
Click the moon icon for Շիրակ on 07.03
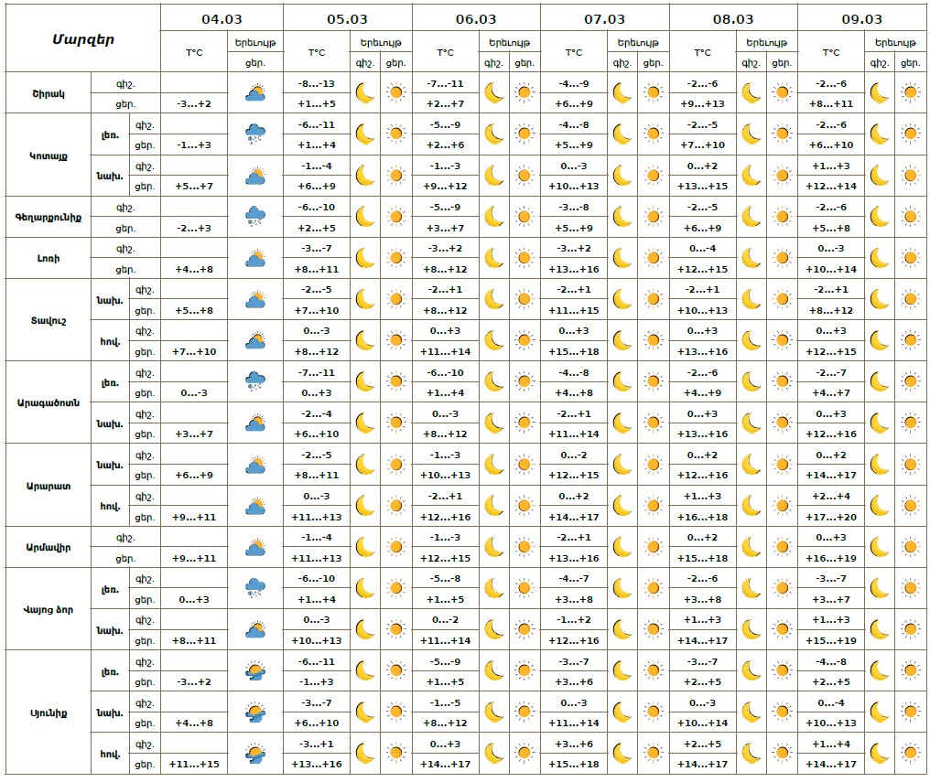pyautogui.click(x=622, y=92)
